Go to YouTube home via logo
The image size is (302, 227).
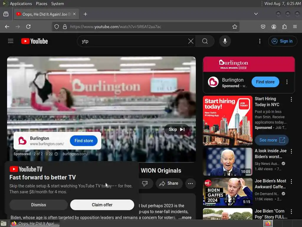tap(35, 41)
